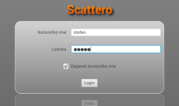Uncheck remember username option box
This screenshot has width=179, height=106.
pyautogui.click(x=66, y=66)
